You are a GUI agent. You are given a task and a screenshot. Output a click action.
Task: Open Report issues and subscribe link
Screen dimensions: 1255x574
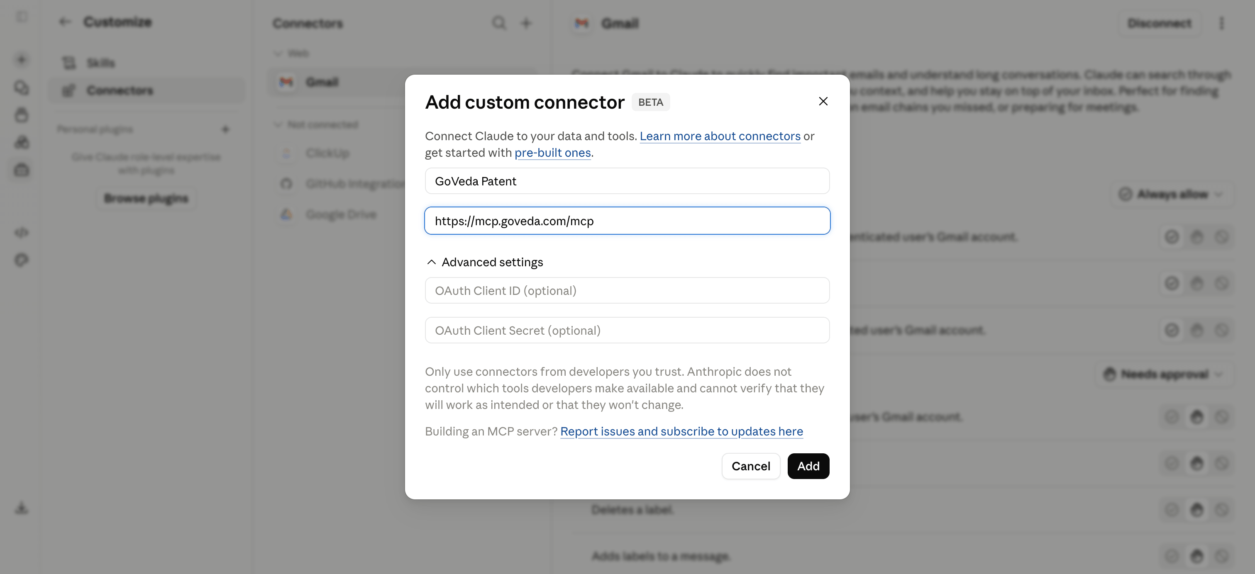(681, 431)
